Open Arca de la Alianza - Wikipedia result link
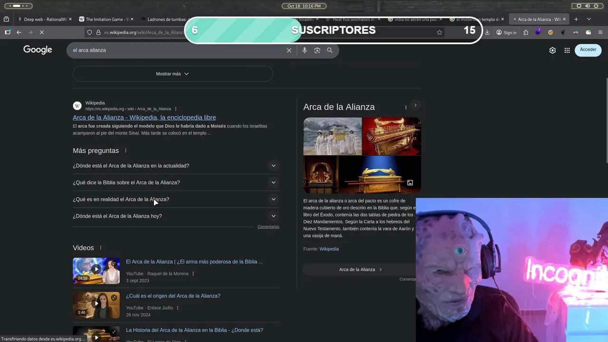 (144, 117)
